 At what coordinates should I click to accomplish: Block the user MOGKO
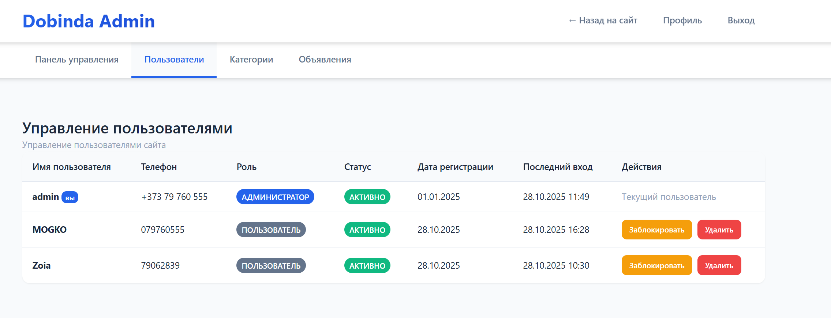656,230
